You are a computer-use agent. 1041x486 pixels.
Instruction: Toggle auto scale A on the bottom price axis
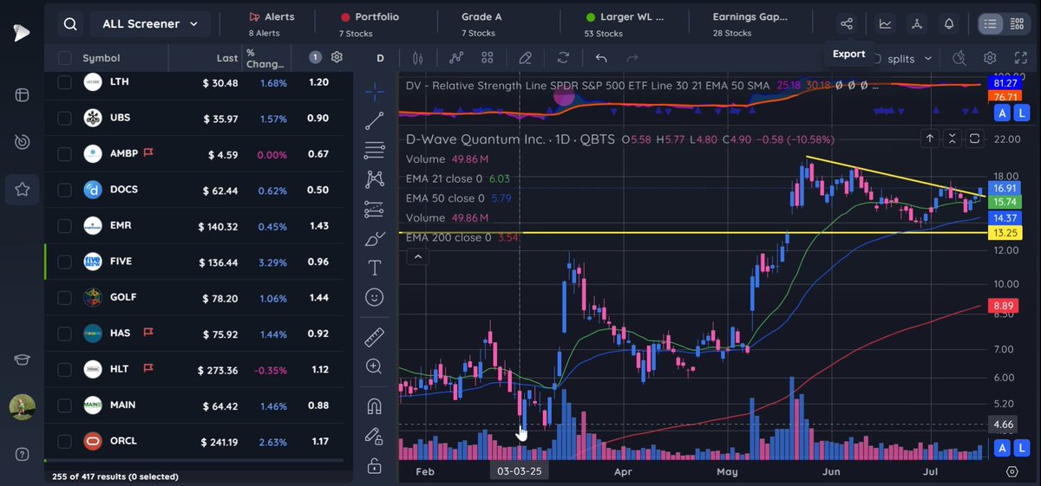1002,448
